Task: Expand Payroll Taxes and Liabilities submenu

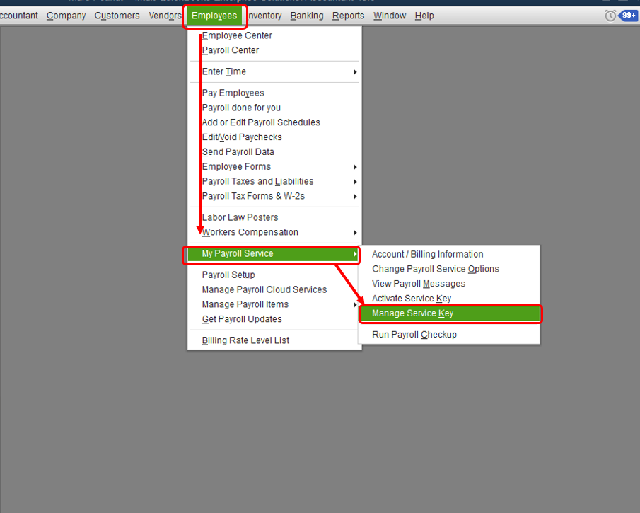Action: pyautogui.click(x=274, y=181)
